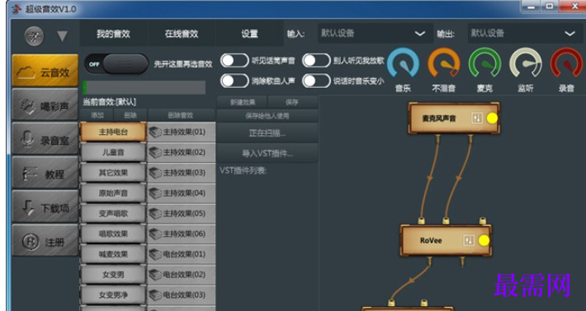This screenshot has height=311, width=586.
Task: Click the 删除 button
Action: tap(130, 115)
